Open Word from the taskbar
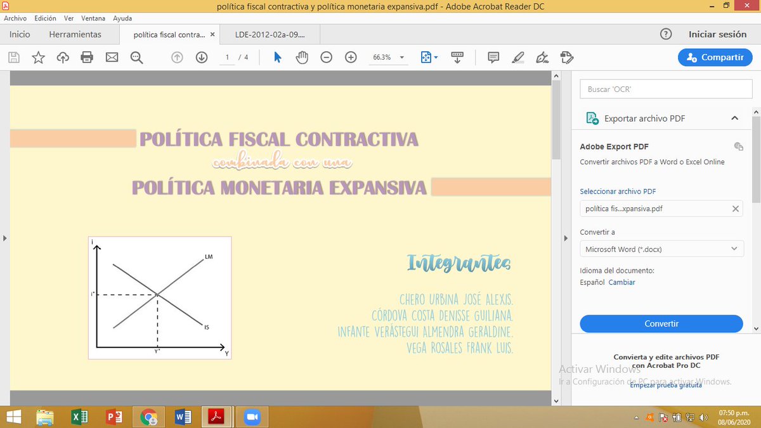This screenshot has height=428, width=761. (x=183, y=417)
